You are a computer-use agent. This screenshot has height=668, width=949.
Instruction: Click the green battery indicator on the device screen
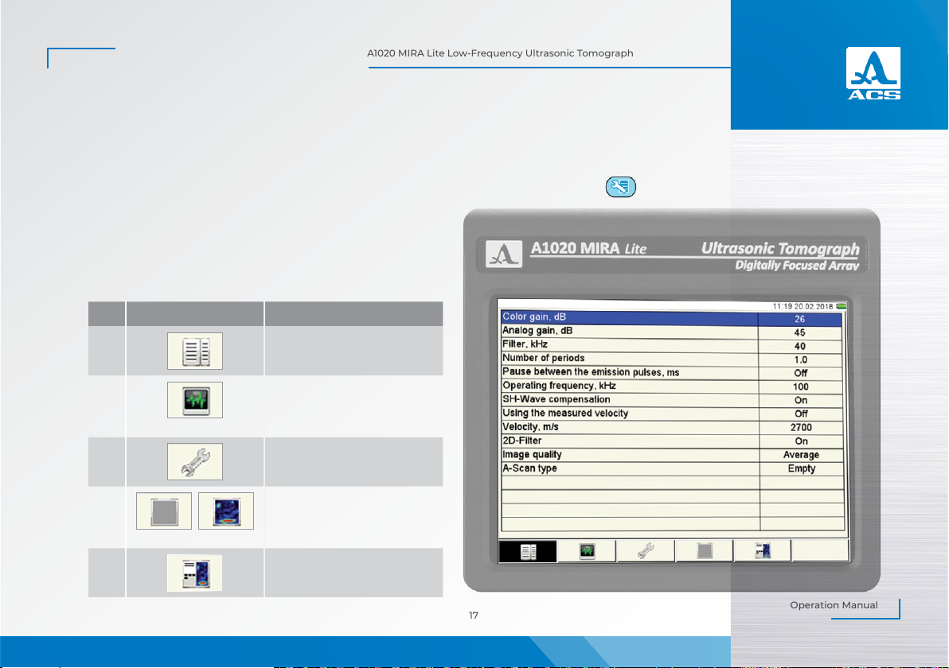(x=842, y=306)
